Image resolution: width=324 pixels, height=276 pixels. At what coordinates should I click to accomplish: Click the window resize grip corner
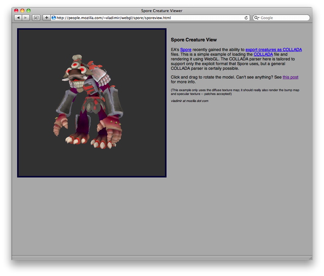pos(310,258)
